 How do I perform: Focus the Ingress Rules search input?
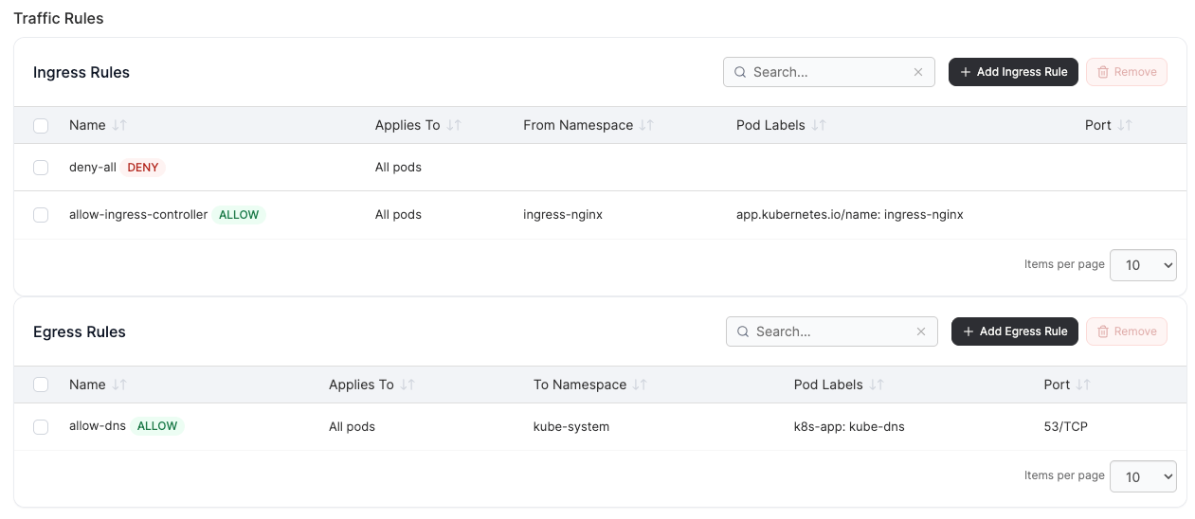click(829, 72)
